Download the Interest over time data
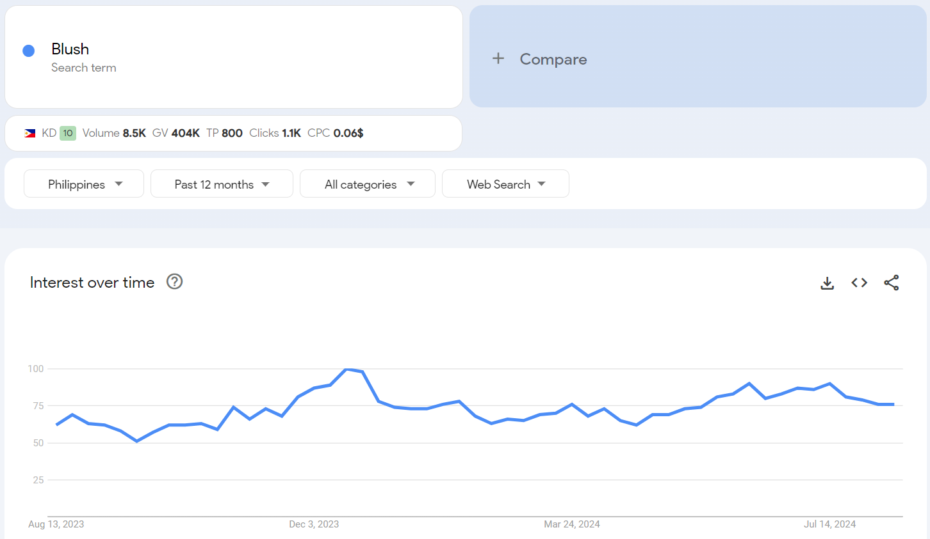The image size is (930, 539). point(827,283)
